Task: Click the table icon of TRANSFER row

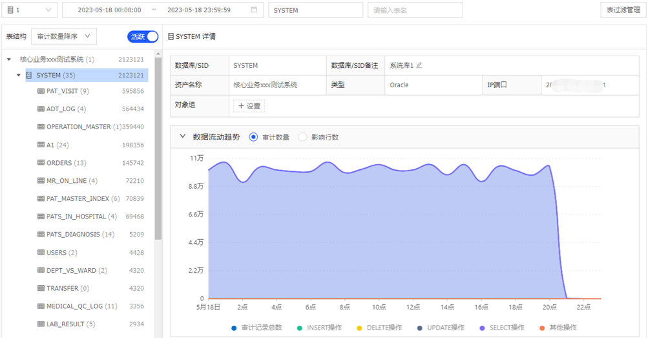Action: tap(41, 288)
